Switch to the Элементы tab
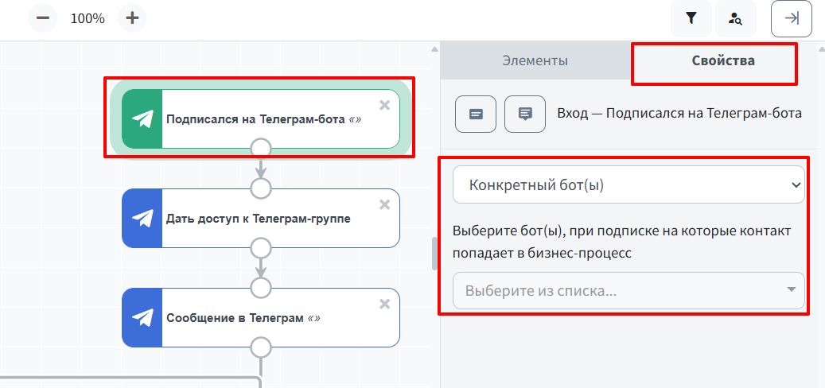The width and height of the screenshot is (825, 388). 535,60
